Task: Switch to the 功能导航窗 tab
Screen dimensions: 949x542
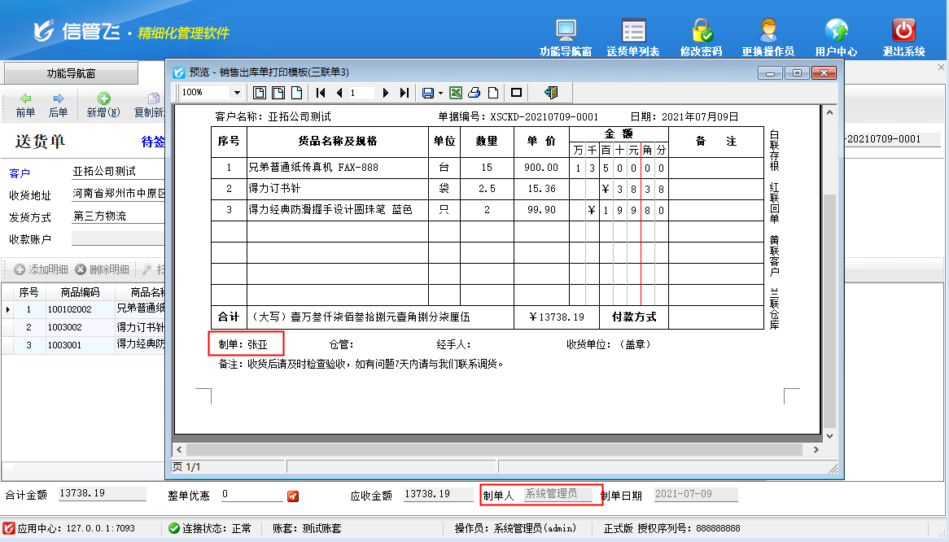Action: 71,73
